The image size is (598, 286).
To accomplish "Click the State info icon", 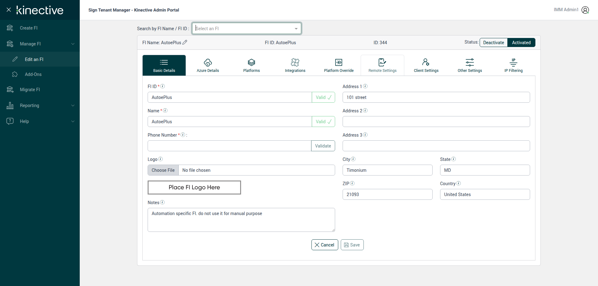I will [453, 159].
